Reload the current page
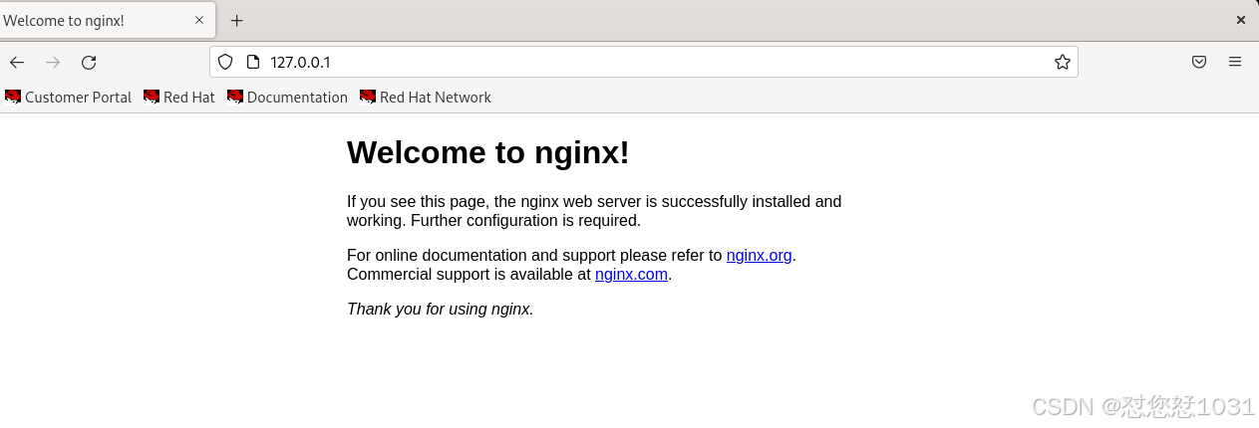 (x=89, y=63)
